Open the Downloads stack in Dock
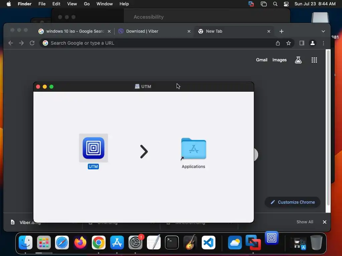 [x=299, y=243]
